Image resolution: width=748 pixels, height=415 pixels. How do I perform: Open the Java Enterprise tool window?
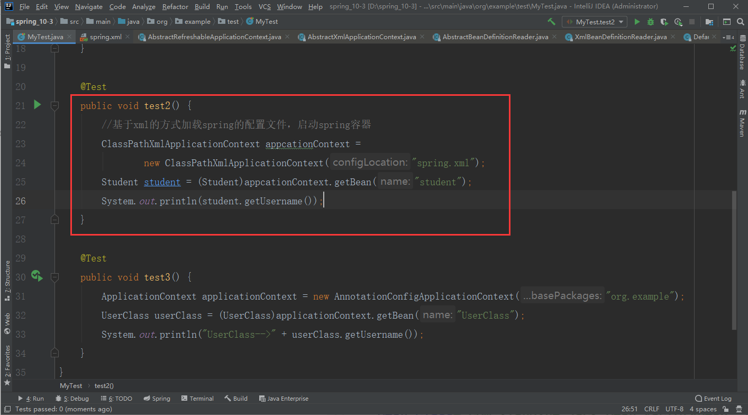pos(284,399)
